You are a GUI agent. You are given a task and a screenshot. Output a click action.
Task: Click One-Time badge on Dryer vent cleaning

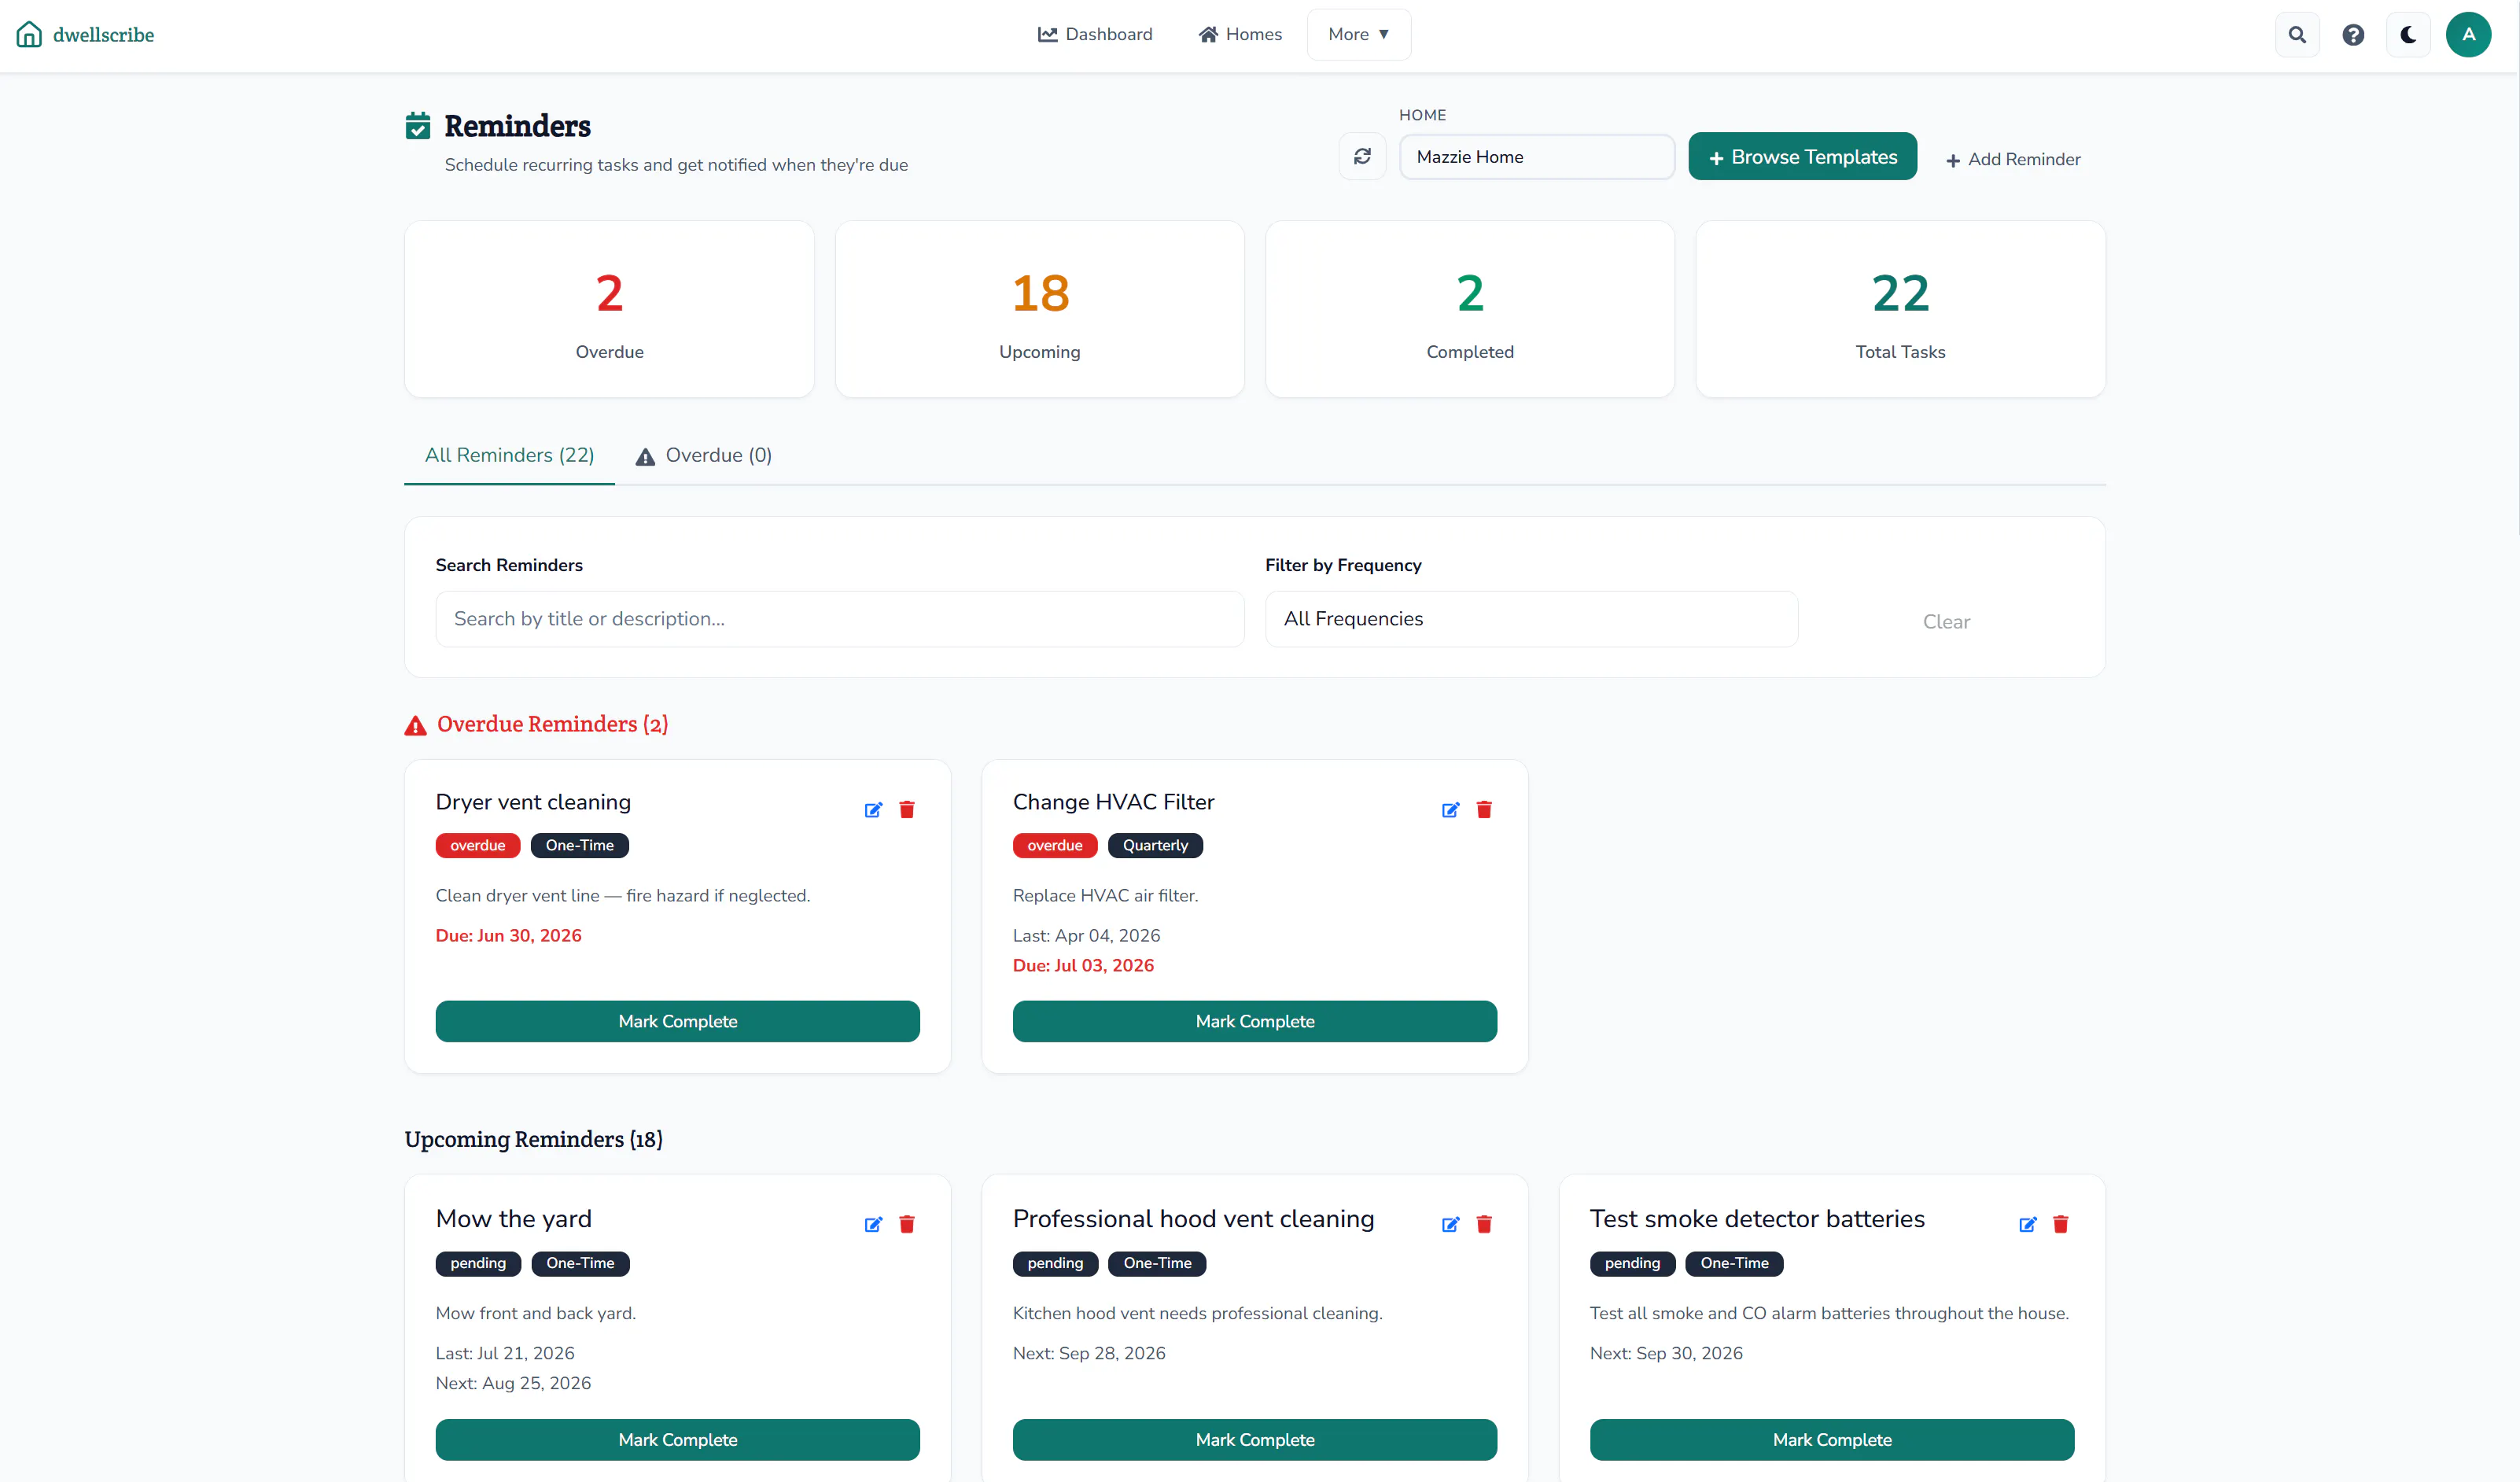[x=580, y=846]
